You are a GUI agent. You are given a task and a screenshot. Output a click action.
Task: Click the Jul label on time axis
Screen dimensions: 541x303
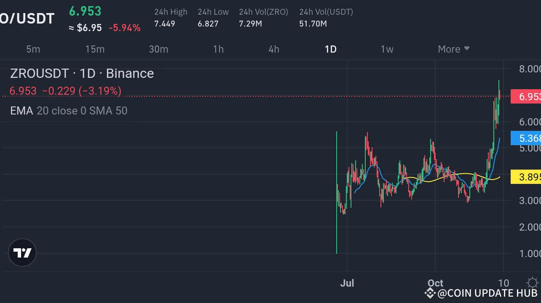pyautogui.click(x=347, y=283)
